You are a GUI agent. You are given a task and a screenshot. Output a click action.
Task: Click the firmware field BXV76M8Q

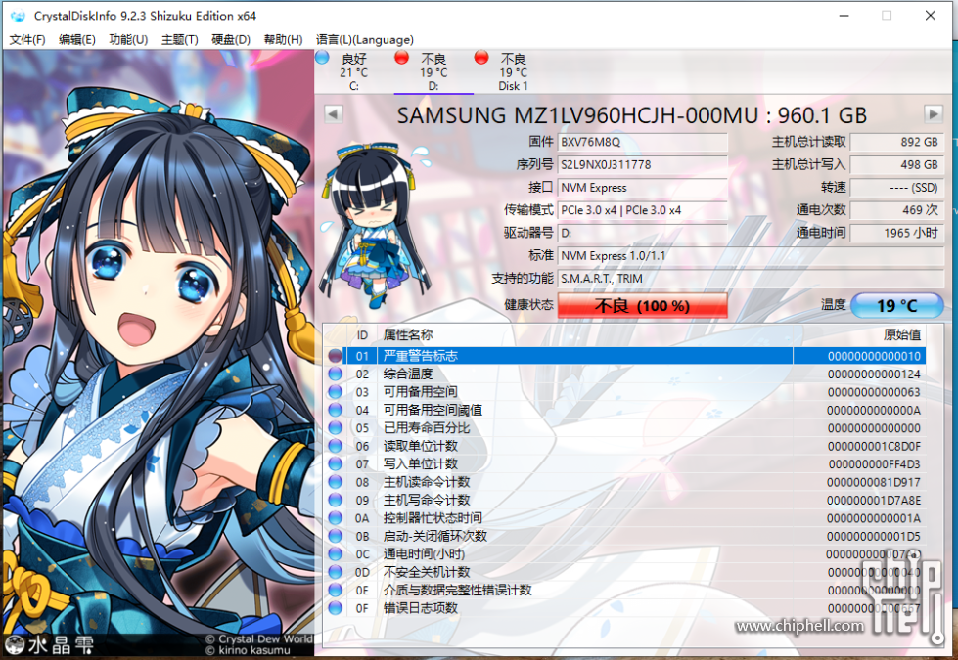coord(642,142)
